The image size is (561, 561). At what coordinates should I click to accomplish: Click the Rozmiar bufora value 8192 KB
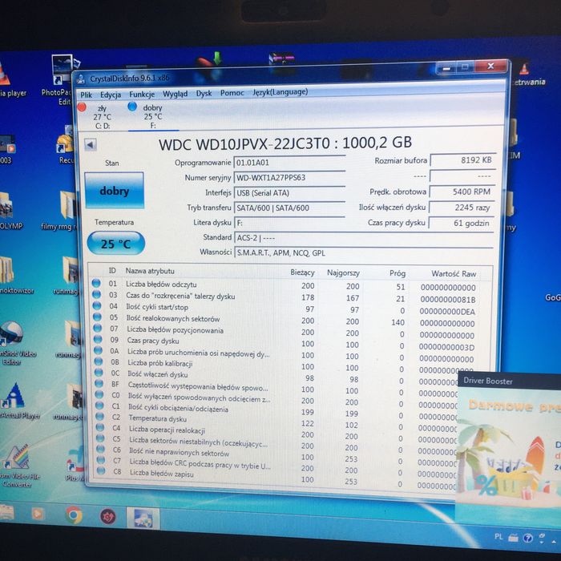tap(463, 160)
